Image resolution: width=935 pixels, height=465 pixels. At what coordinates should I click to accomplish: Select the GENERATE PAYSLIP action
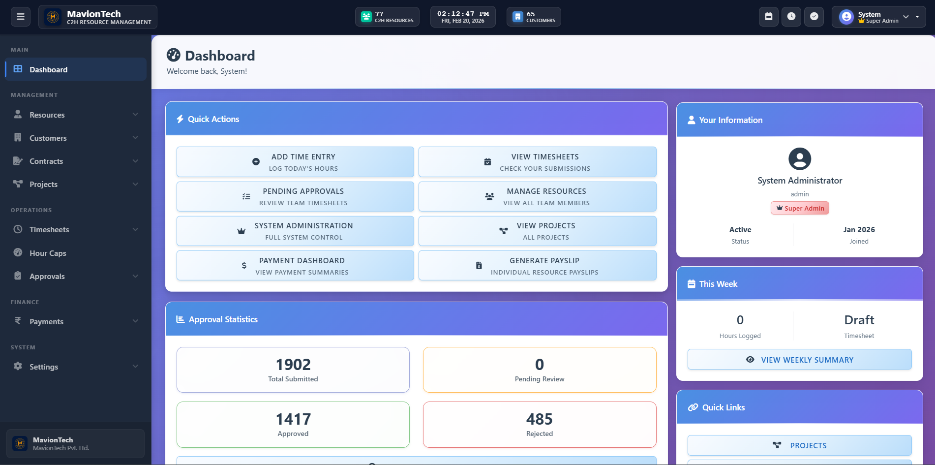coord(538,265)
